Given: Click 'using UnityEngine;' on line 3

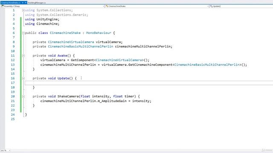Looking at the screenshot, I should point(42,20).
